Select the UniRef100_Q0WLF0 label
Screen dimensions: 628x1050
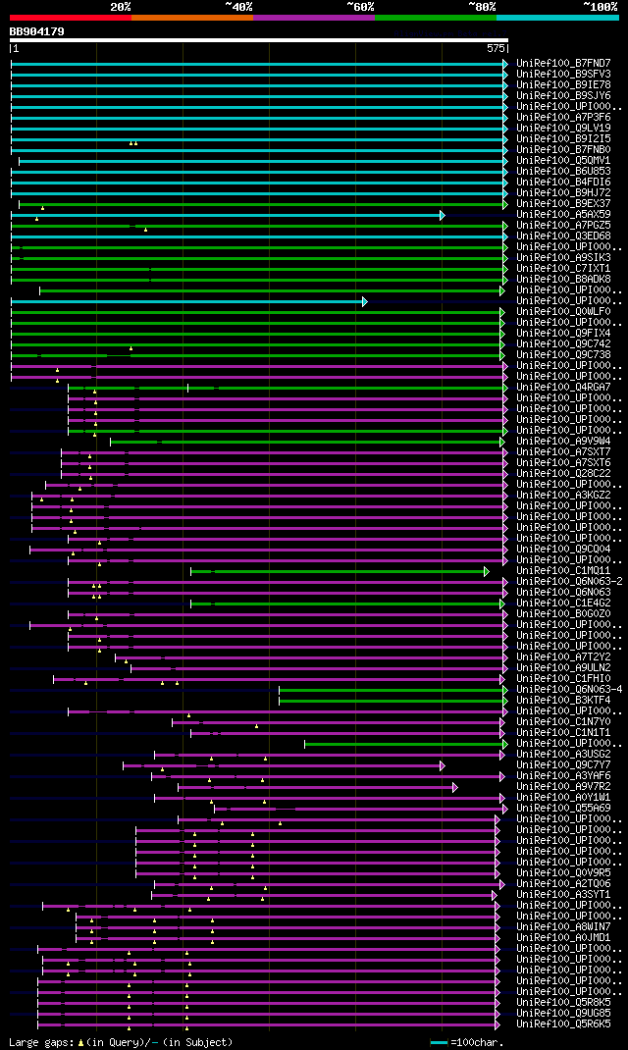click(563, 312)
